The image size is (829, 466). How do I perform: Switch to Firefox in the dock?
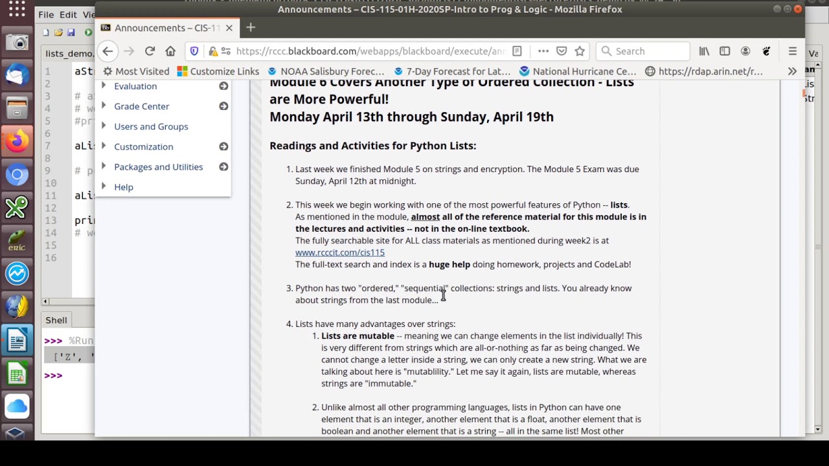point(17,141)
